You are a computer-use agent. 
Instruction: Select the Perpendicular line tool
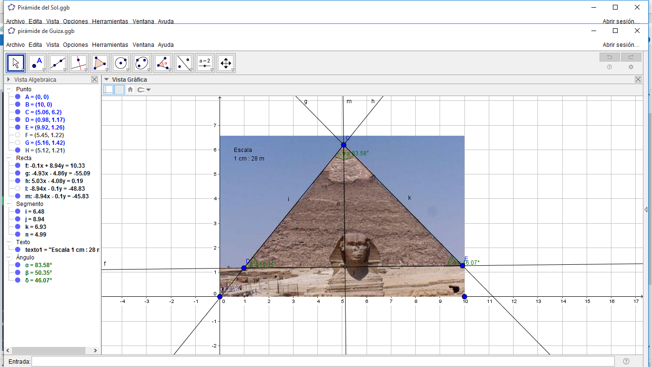(79, 63)
